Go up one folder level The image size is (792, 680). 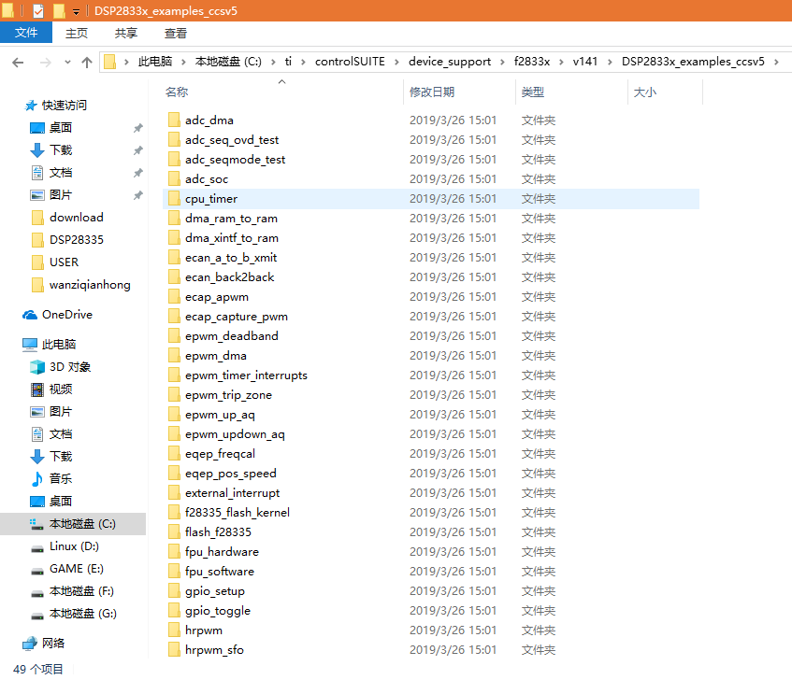pos(87,63)
